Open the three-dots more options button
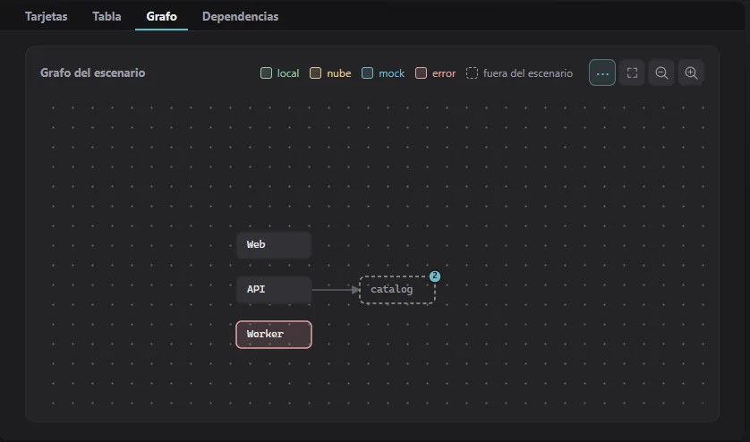 pyautogui.click(x=601, y=72)
